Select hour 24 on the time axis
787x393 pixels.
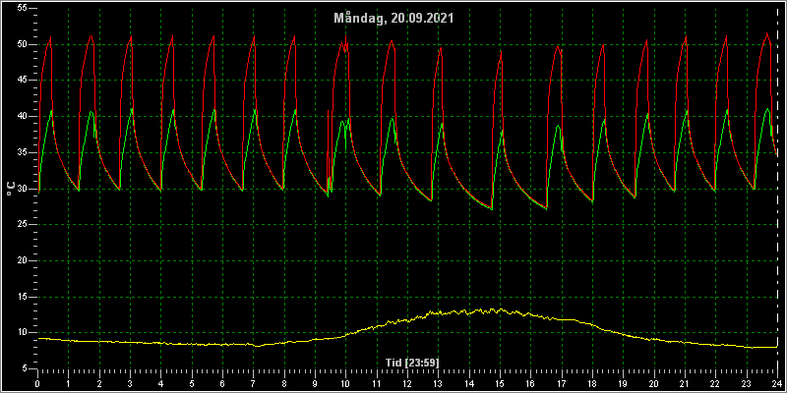click(x=777, y=384)
